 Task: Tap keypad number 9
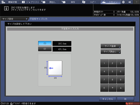[121, 80]
